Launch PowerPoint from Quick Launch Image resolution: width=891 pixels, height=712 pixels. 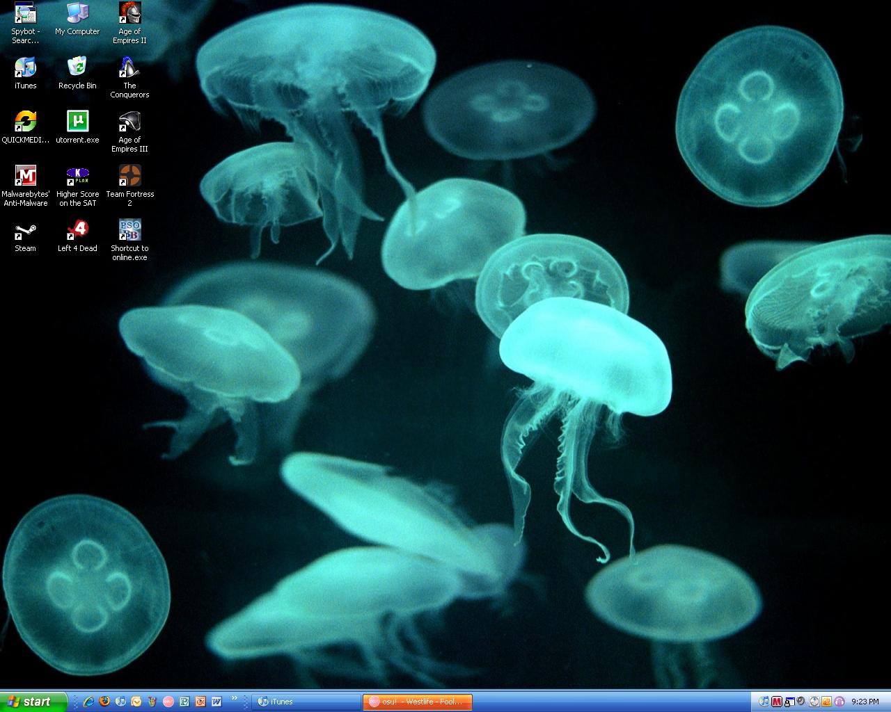200,702
